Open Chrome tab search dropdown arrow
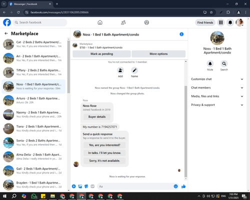 3,4
